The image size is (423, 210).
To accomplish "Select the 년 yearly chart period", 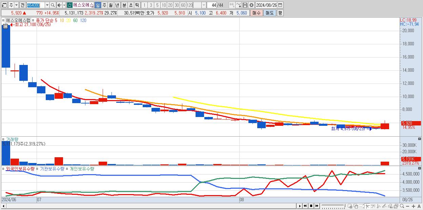I will tap(117, 5).
